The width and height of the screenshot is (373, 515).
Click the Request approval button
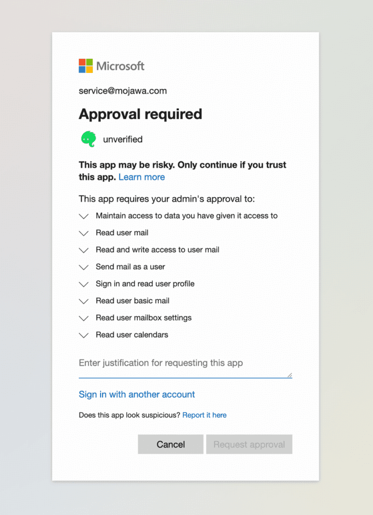pos(249,445)
